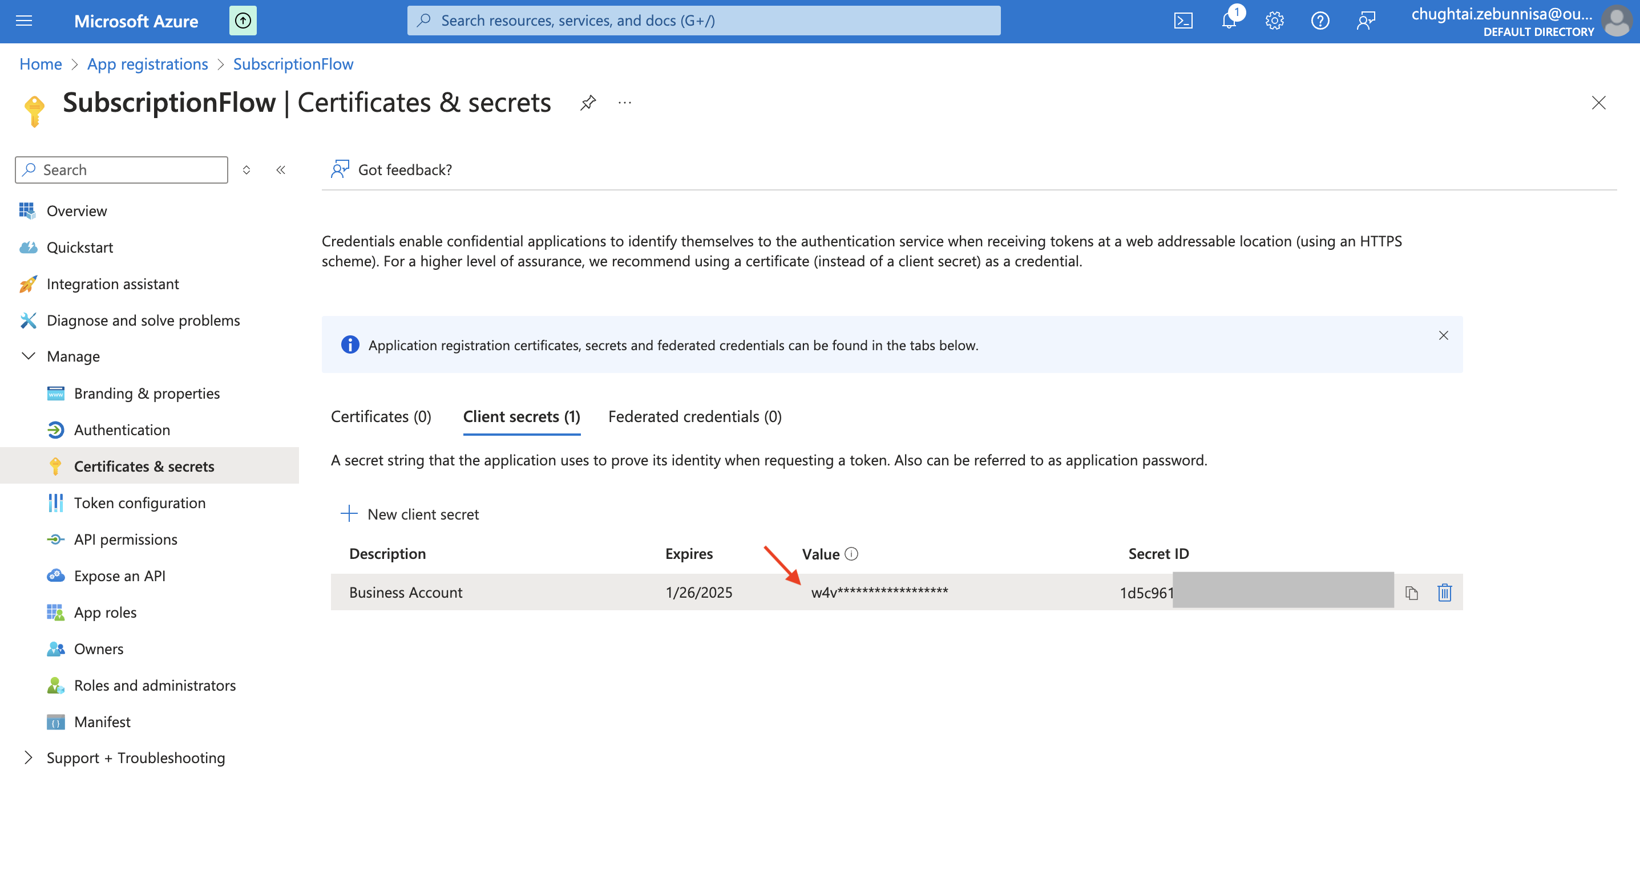Click the Description column header
Image resolution: width=1640 pixels, height=884 pixels.
387,554
